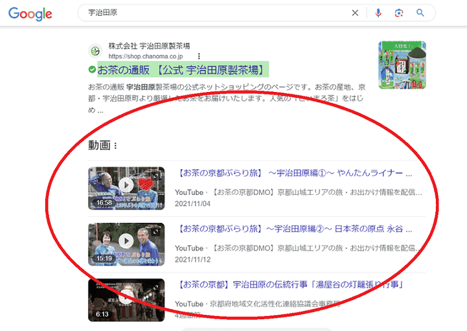The width and height of the screenshot is (467, 331).
Task: Click the green verified checkmark badge
Action: click(x=92, y=69)
